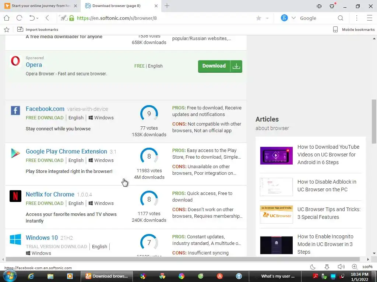377x282 pixels.
Task: Open the Opera sponsored link
Action: coord(34,65)
